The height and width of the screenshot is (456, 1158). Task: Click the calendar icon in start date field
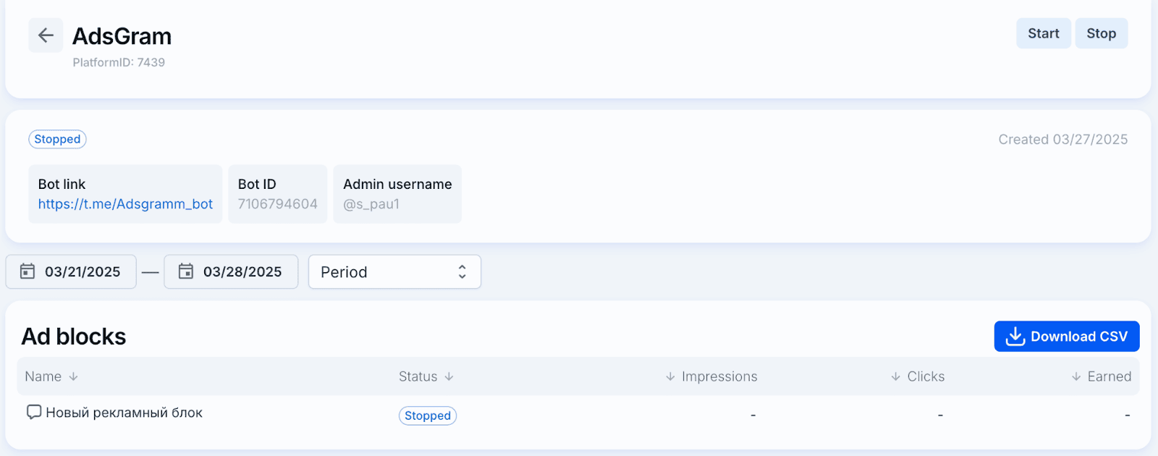[28, 271]
